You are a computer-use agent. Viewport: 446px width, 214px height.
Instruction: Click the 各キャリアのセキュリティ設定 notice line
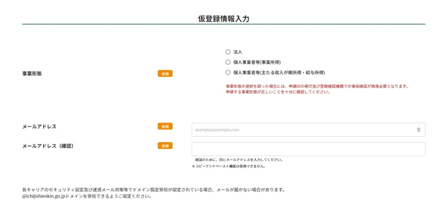pos(153,190)
